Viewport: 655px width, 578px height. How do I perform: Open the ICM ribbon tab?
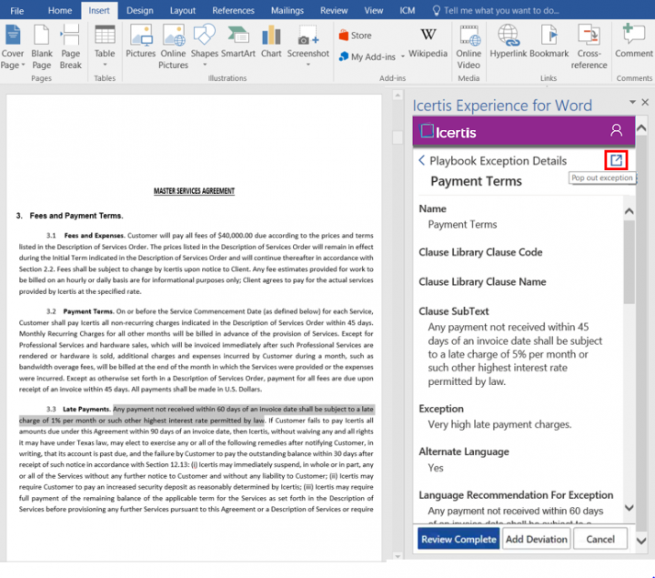click(407, 10)
